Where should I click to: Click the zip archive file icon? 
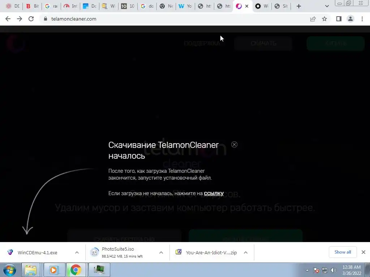pyautogui.click(x=178, y=252)
